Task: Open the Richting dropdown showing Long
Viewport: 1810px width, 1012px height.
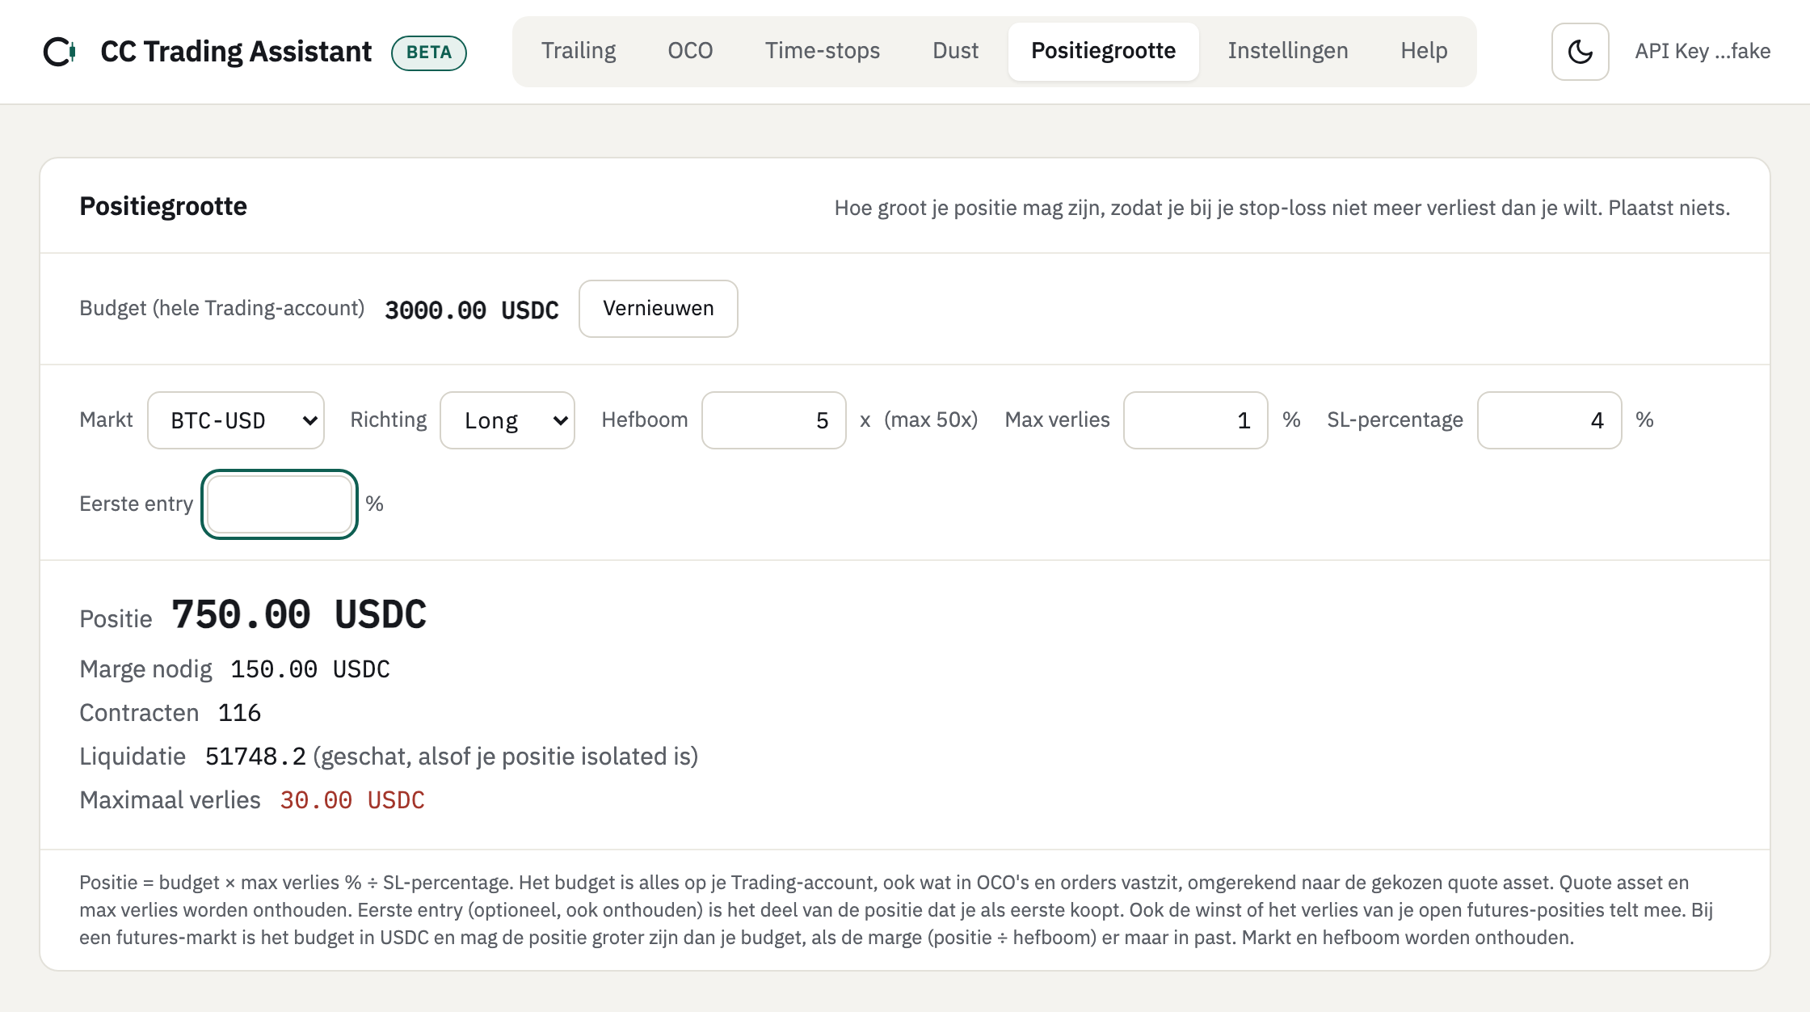Action: pyautogui.click(x=507, y=420)
